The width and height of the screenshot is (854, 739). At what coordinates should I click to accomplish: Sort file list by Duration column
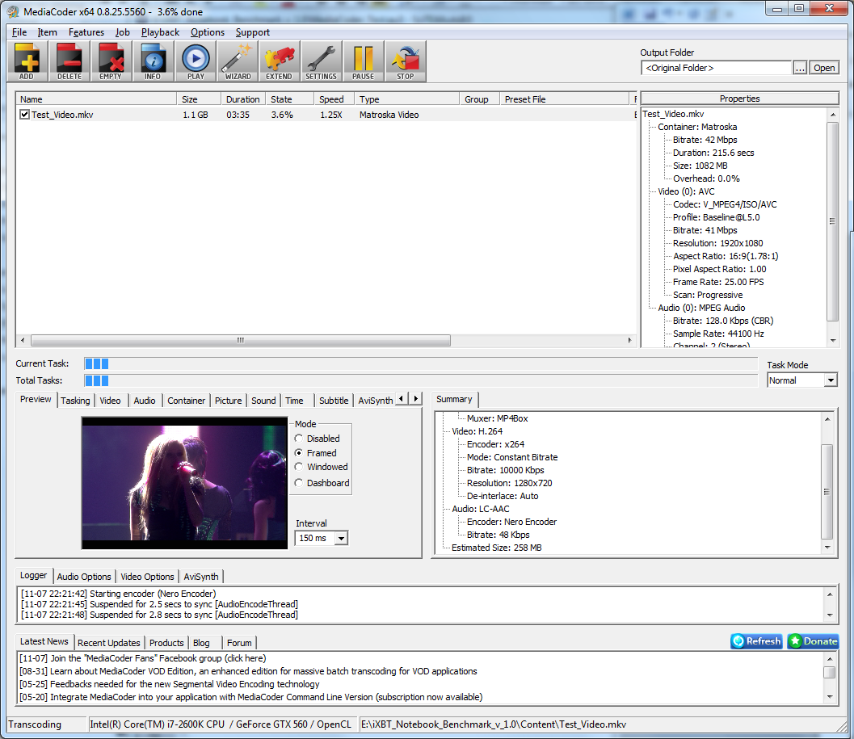tap(243, 99)
